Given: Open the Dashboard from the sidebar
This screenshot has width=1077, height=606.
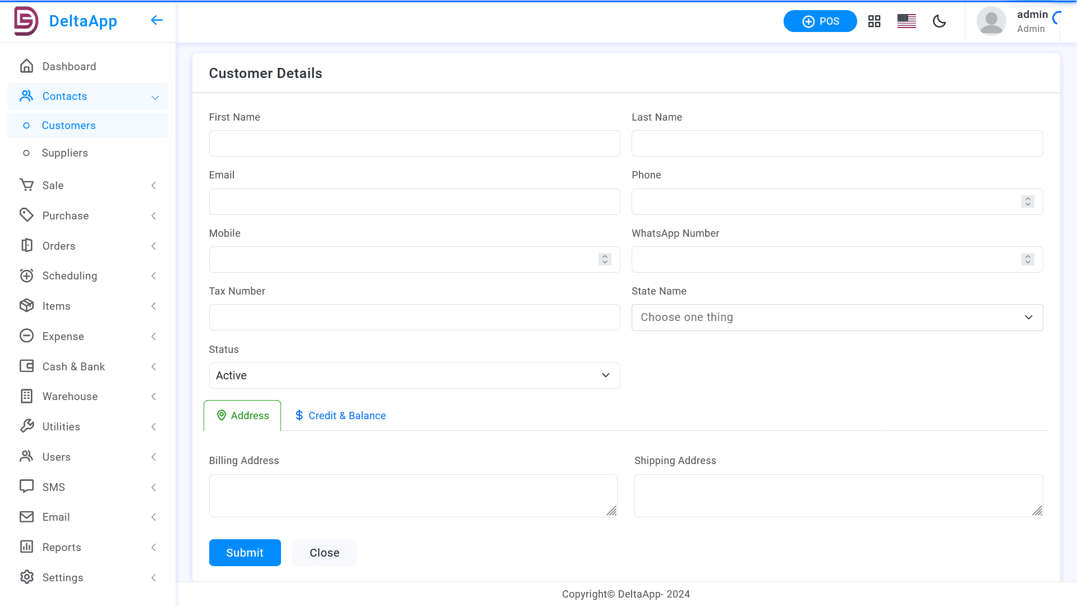Looking at the screenshot, I should coord(69,66).
